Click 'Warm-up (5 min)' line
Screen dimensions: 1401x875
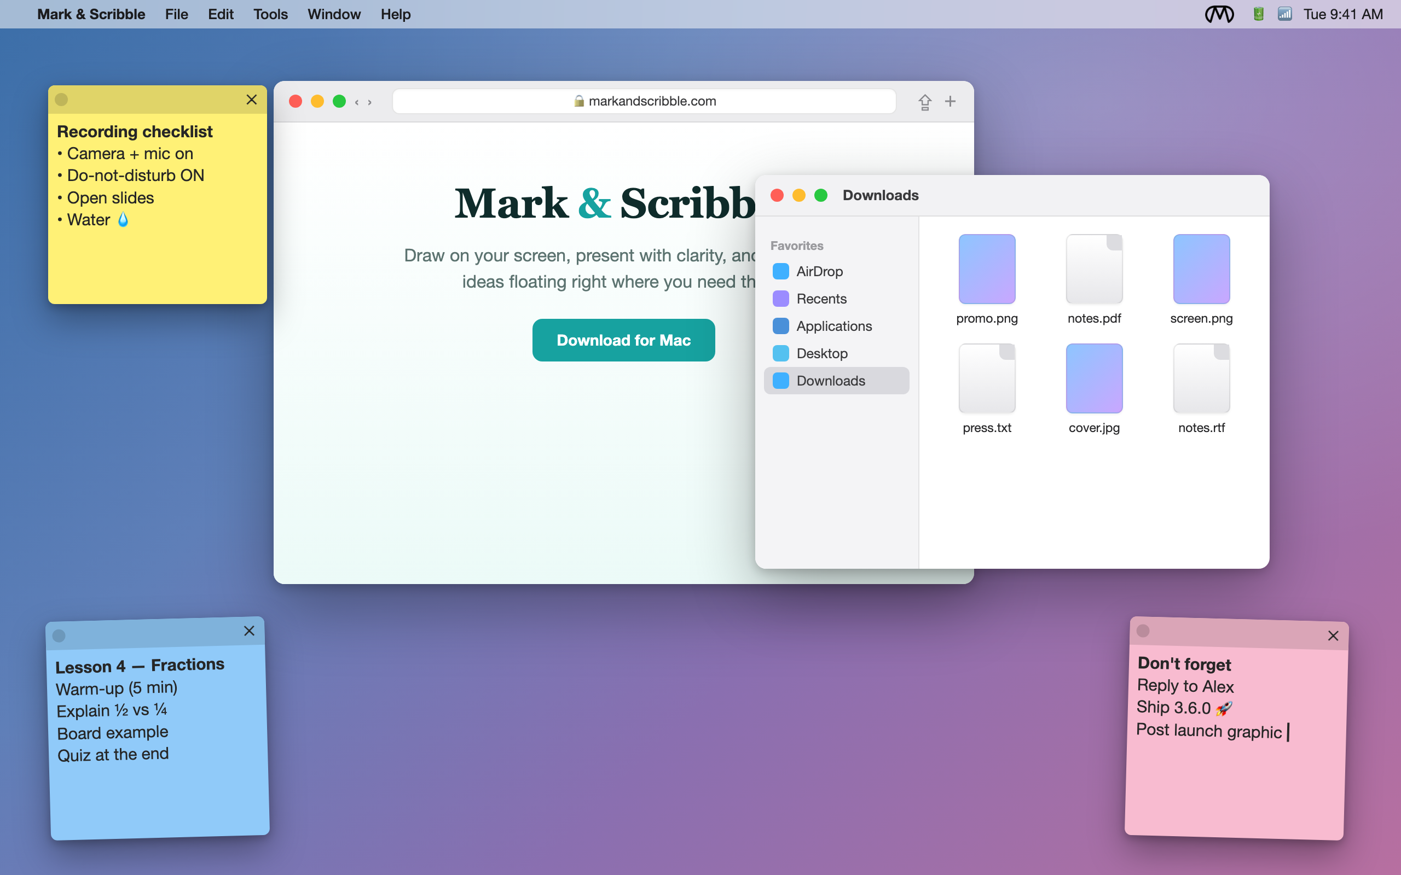point(117,688)
